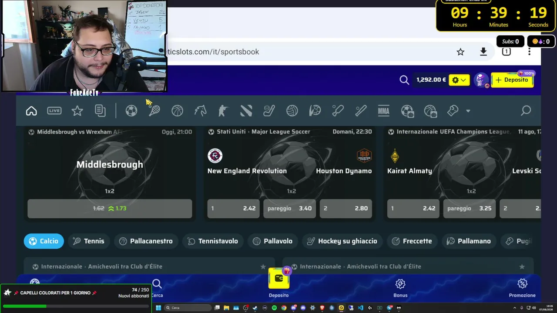This screenshot has height=313, width=557.
Task: Open Promozione in bottom navigation
Action: [522, 288]
